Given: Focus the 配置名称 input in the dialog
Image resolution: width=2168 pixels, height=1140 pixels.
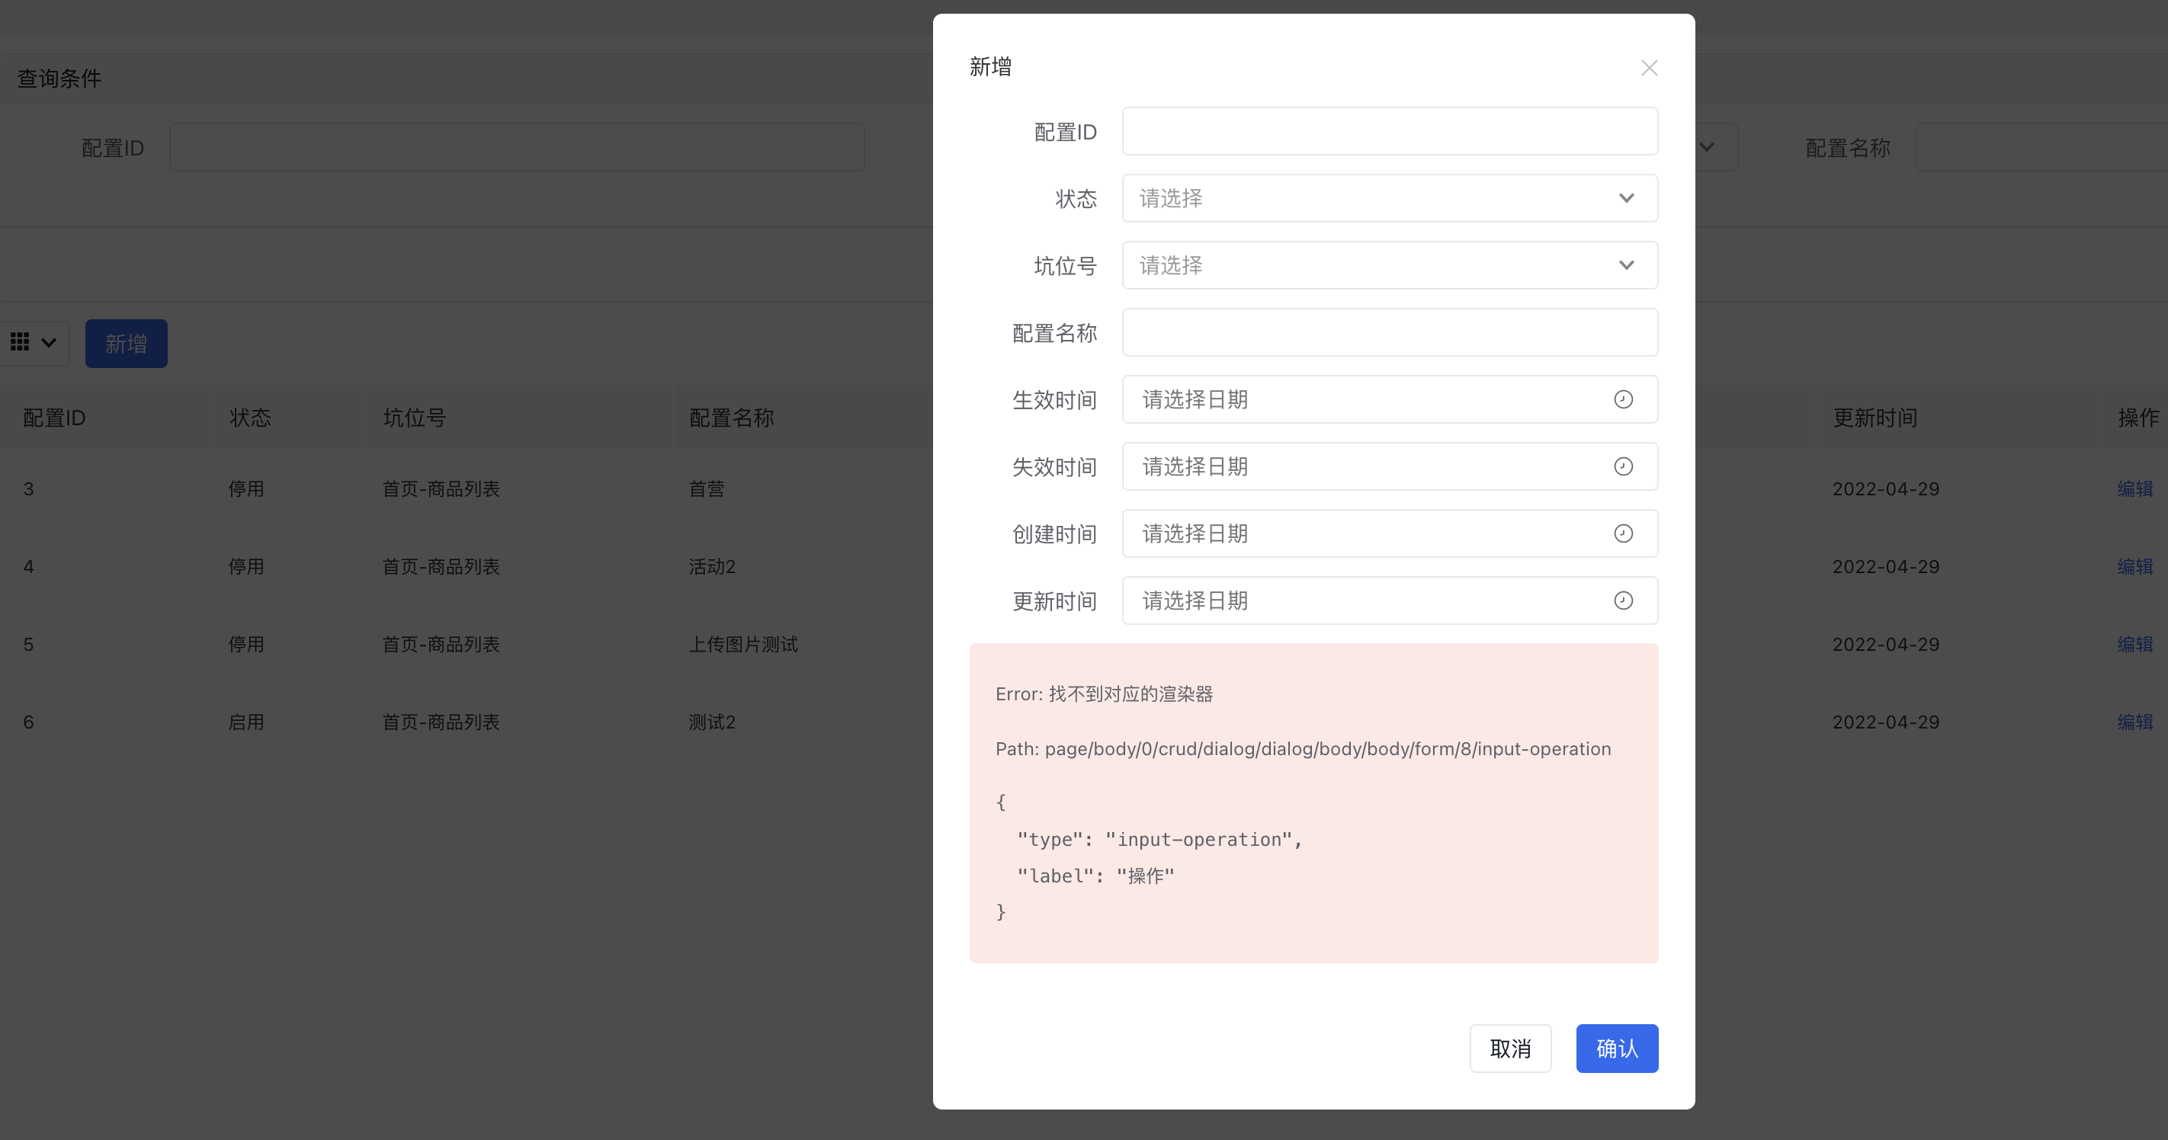Looking at the screenshot, I should 1390,332.
